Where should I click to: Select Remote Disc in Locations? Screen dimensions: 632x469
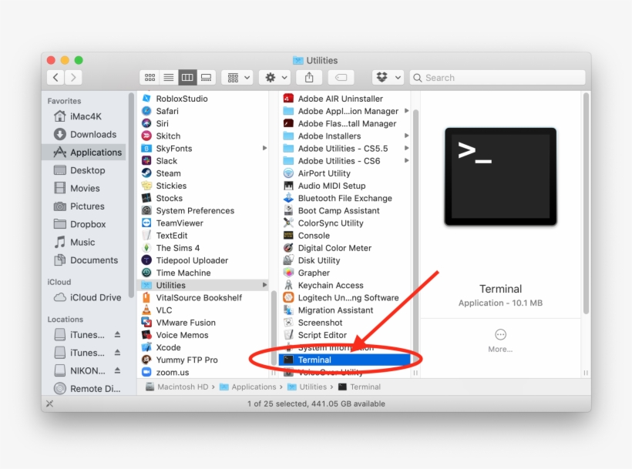(84, 388)
